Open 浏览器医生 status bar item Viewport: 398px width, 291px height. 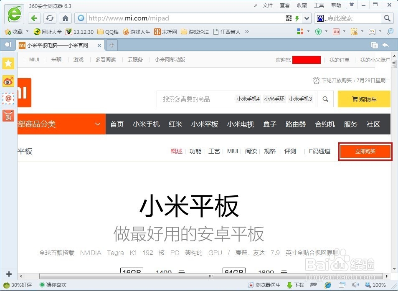(264, 285)
